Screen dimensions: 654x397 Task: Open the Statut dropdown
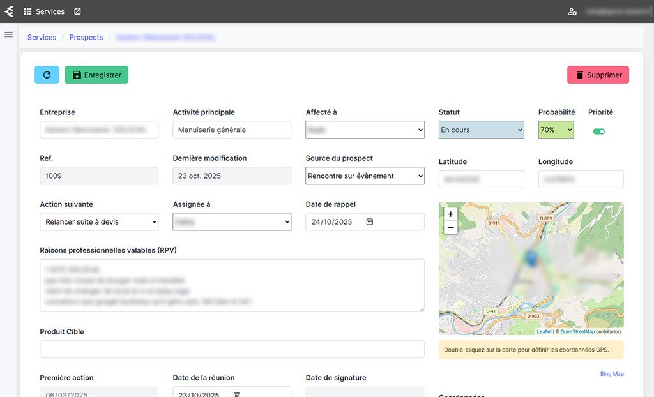coord(481,130)
